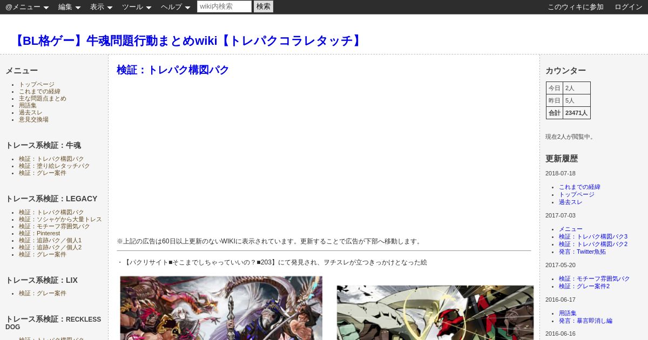This screenshot has height=340, width=648.
Task: Open これまでの経緯 in the left menu
Action: pos(39,92)
